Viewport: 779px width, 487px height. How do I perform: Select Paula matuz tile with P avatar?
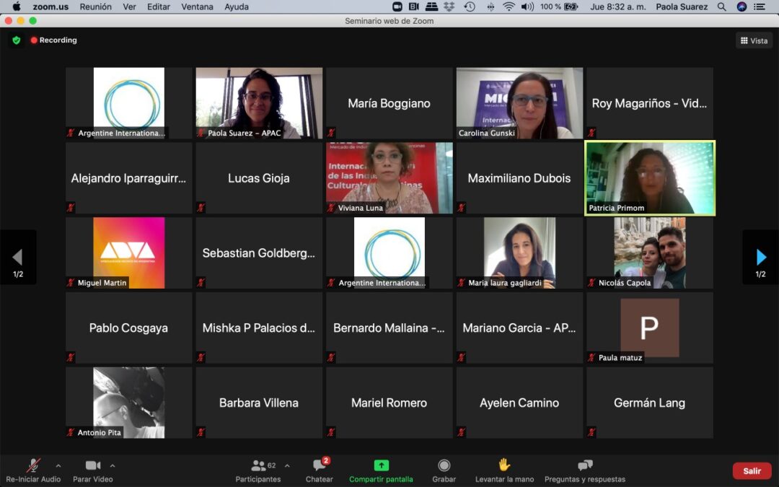(649, 328)
